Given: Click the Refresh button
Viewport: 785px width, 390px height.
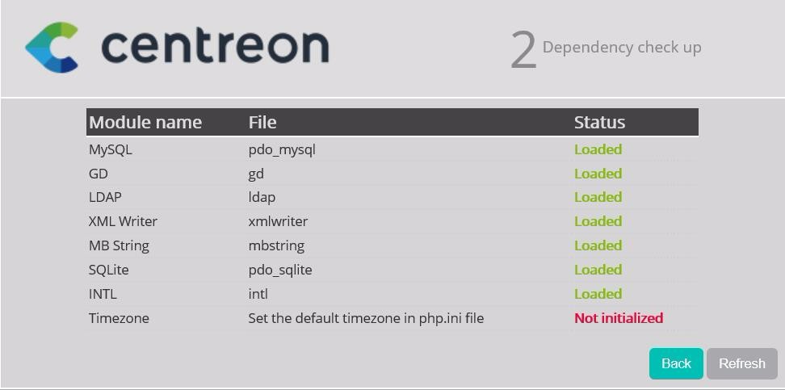Looking at the screenshot, I should (742, 363).
